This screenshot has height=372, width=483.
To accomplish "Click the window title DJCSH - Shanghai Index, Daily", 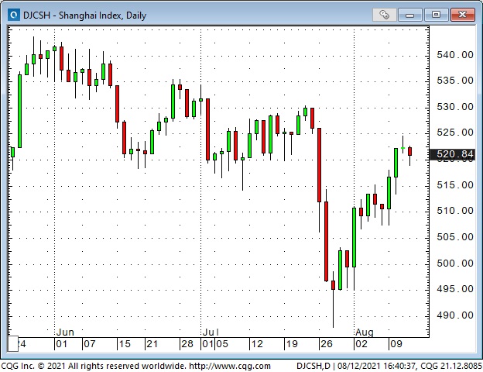I will point(84,15).
